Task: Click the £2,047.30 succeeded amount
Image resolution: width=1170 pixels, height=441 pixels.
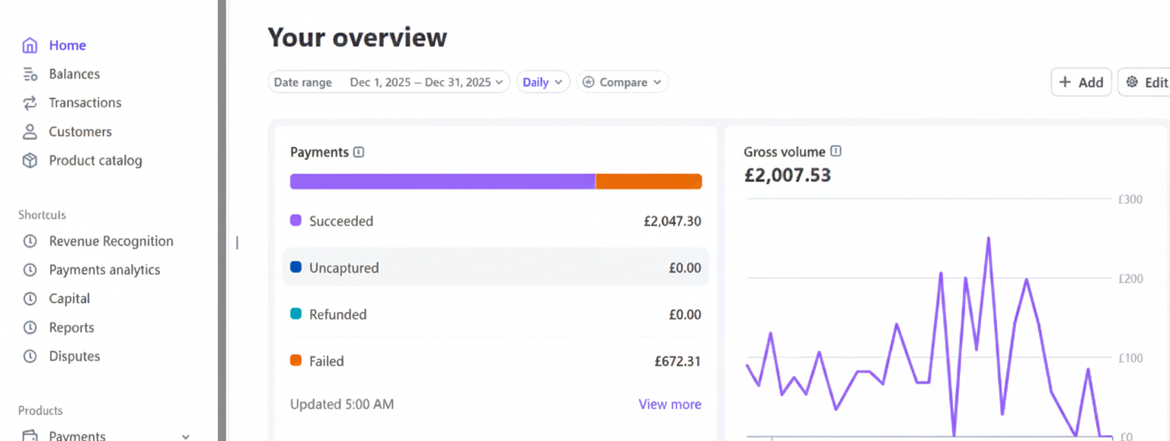Action: 672,222
